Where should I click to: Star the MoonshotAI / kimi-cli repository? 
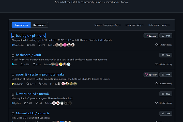pyautogui.click(x=166, y=113)
